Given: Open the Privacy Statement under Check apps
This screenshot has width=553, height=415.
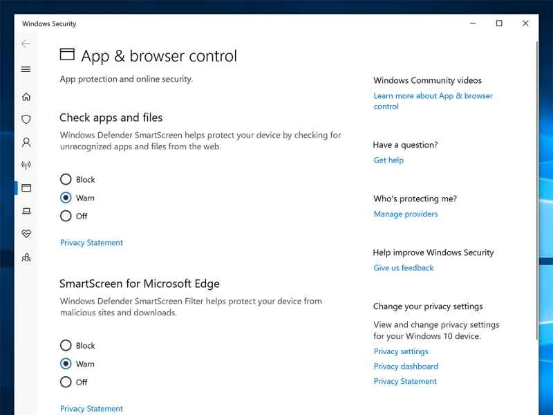Looking at the screenshot, I should 91,242.
